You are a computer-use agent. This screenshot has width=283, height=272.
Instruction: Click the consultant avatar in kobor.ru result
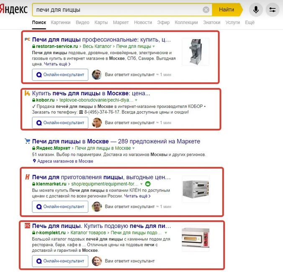97,123
